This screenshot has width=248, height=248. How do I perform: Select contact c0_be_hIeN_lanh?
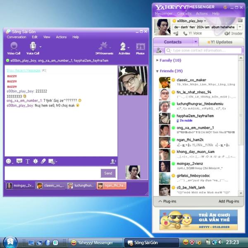(198, 190)
